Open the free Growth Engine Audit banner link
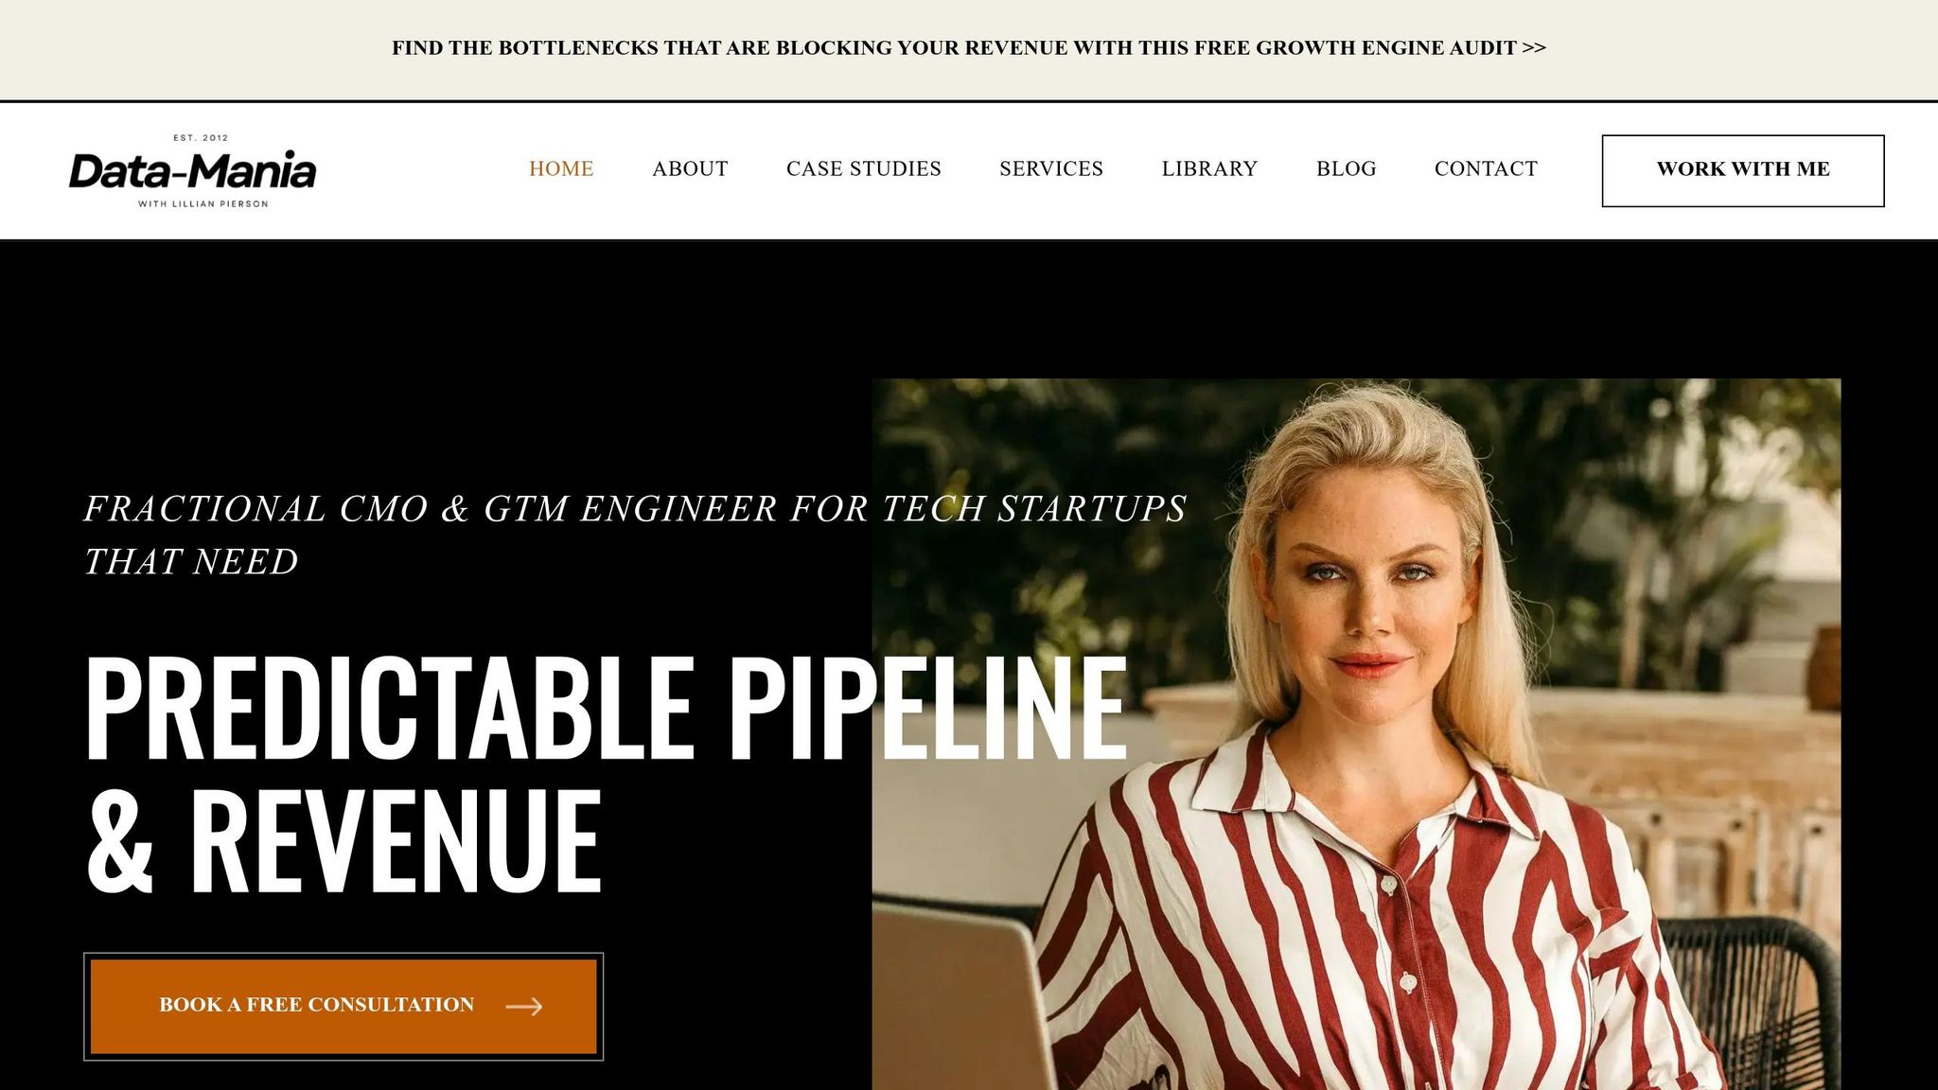Image resolution: width=1938 pixels, height=1090 pixels. (969, 48)
